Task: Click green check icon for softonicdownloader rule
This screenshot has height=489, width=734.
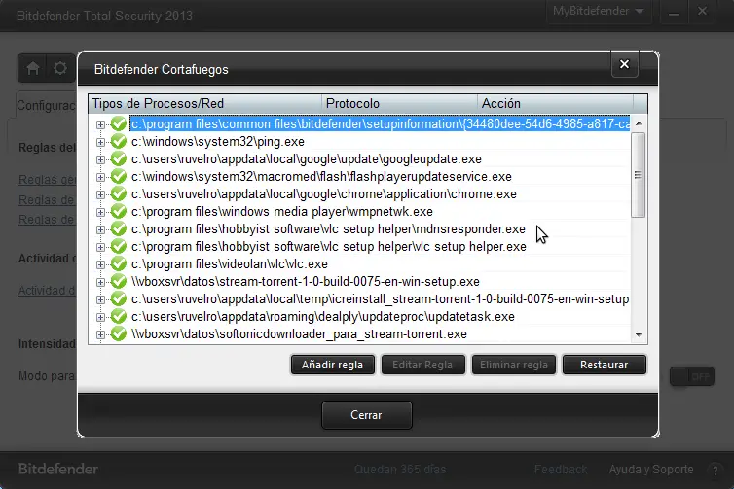Action: [119, 334]
